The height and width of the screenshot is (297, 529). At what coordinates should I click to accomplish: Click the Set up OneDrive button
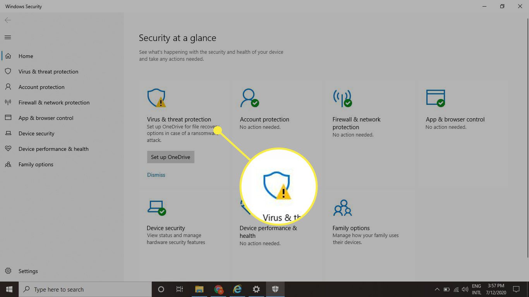[x=170, y=157]
